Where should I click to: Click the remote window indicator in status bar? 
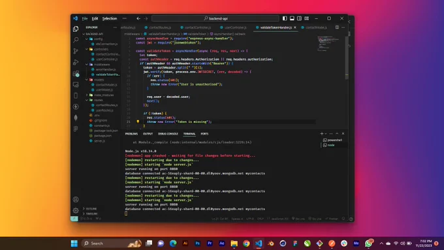[74, 219]
